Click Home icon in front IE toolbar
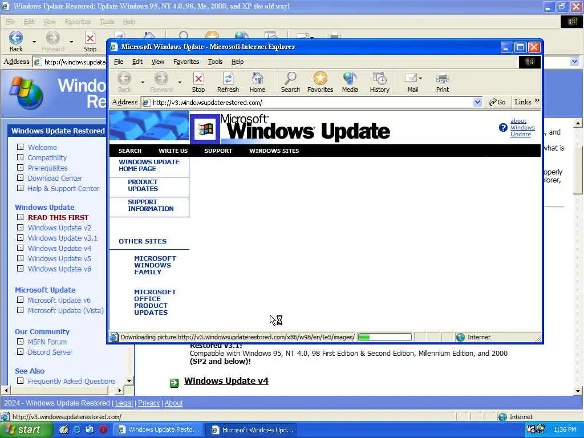This screenshot has width=584, height=438. tap(257, 79)
